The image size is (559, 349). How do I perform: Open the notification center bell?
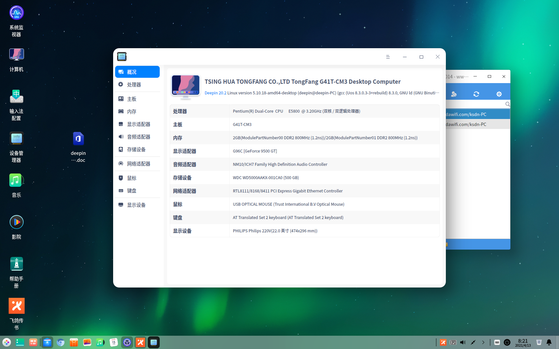coord(549,342)
